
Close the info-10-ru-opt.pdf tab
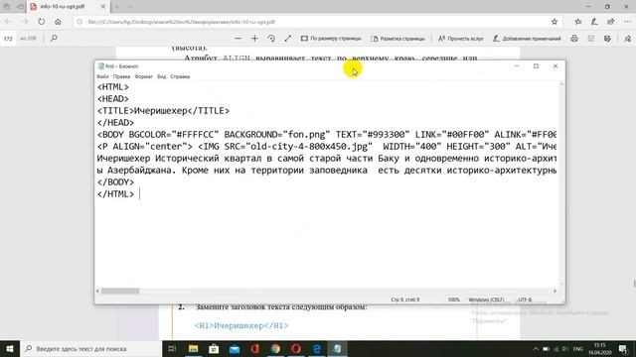(x=103, y=7)
